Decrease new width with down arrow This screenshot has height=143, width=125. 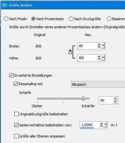click(x=99, y=47)
